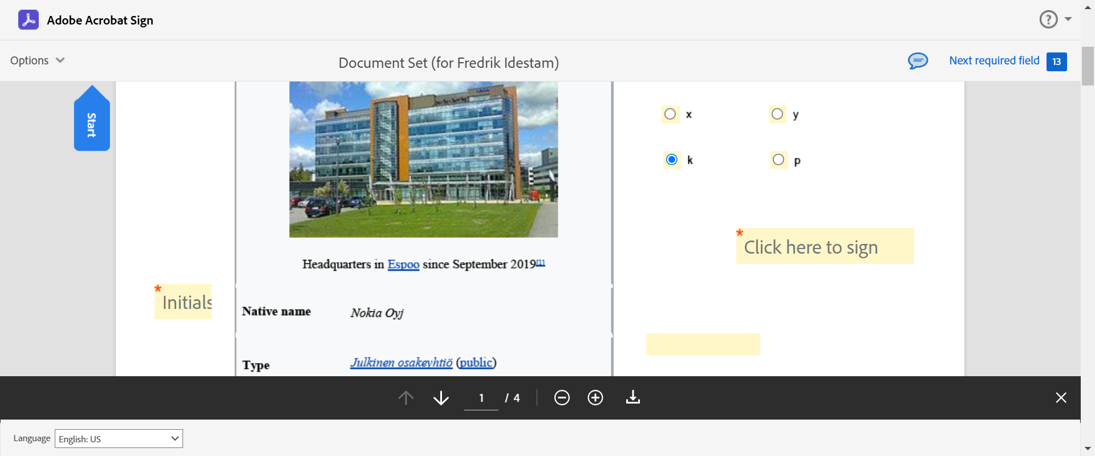Go to previous page with up arrow
This screenshot has height=456, width=1095.
coord(406,397)
